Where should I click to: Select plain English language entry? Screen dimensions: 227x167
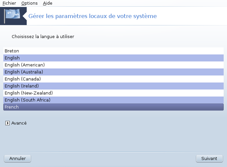(113, 58)
